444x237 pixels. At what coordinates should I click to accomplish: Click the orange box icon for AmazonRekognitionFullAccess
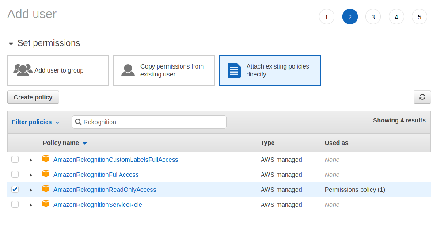coord(46,173)
